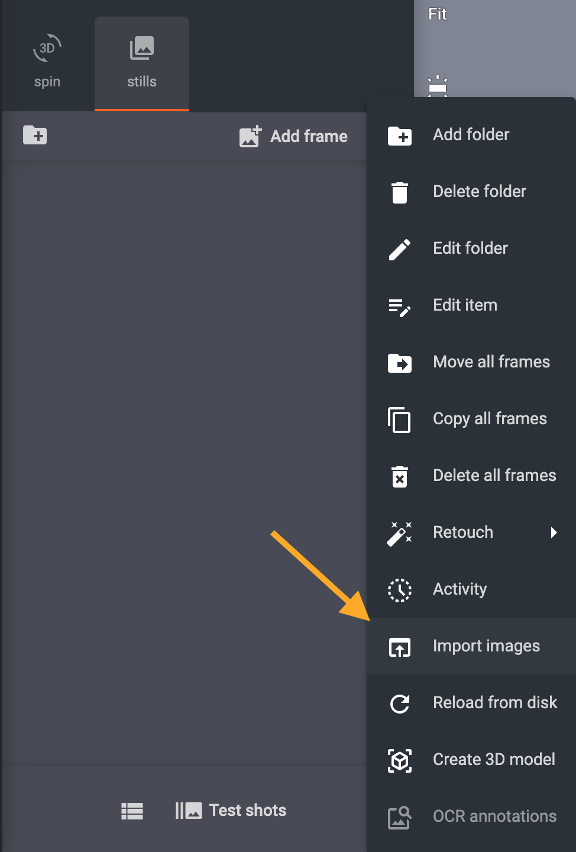Click the Edit folder pencil icon

click(x=400, y=249)
